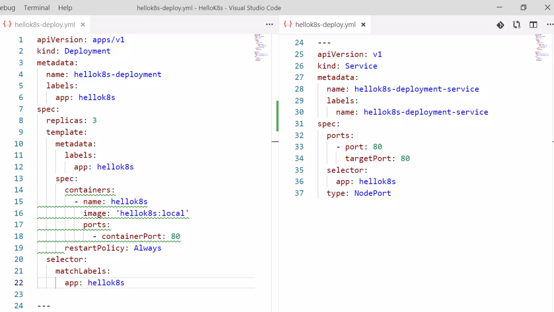This screenshot has width=554, height=312.
Task: Click the Split Editor icon
Action: click(x=533, y=25)
